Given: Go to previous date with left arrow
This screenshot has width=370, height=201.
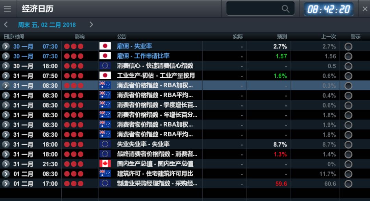Looking at the screenshot, I should point(6,25).
